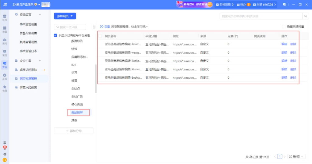Open the 添加网页 dropdown button
Viewport: 312px width, 164px height.
click(65, 16)
